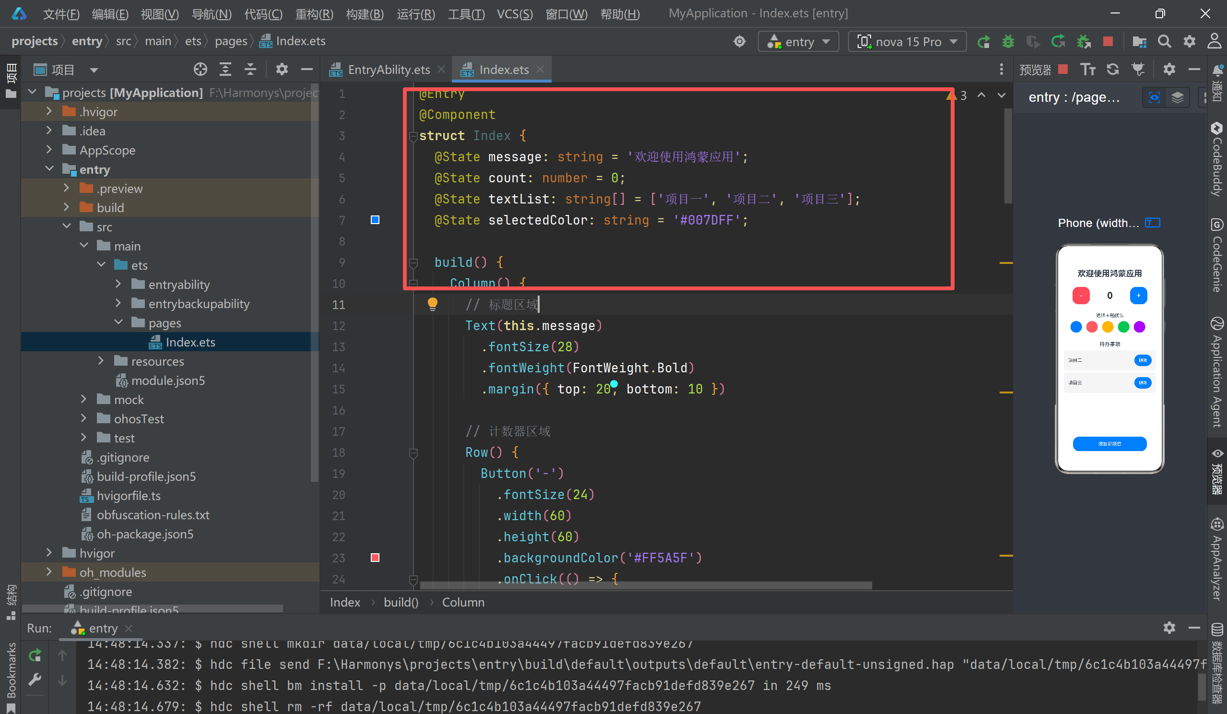Toggle the previewer inspector icon
This screenshot has width=1227, height=714.
pyautogui.click(x=1155, y=97)
